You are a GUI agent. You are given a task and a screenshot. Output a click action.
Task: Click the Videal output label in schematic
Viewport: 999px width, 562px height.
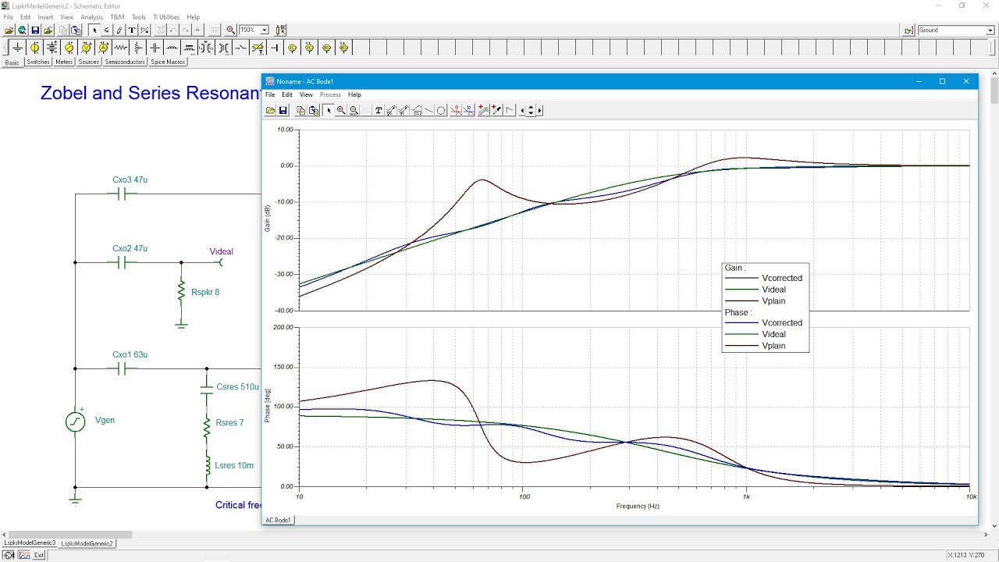222,251
